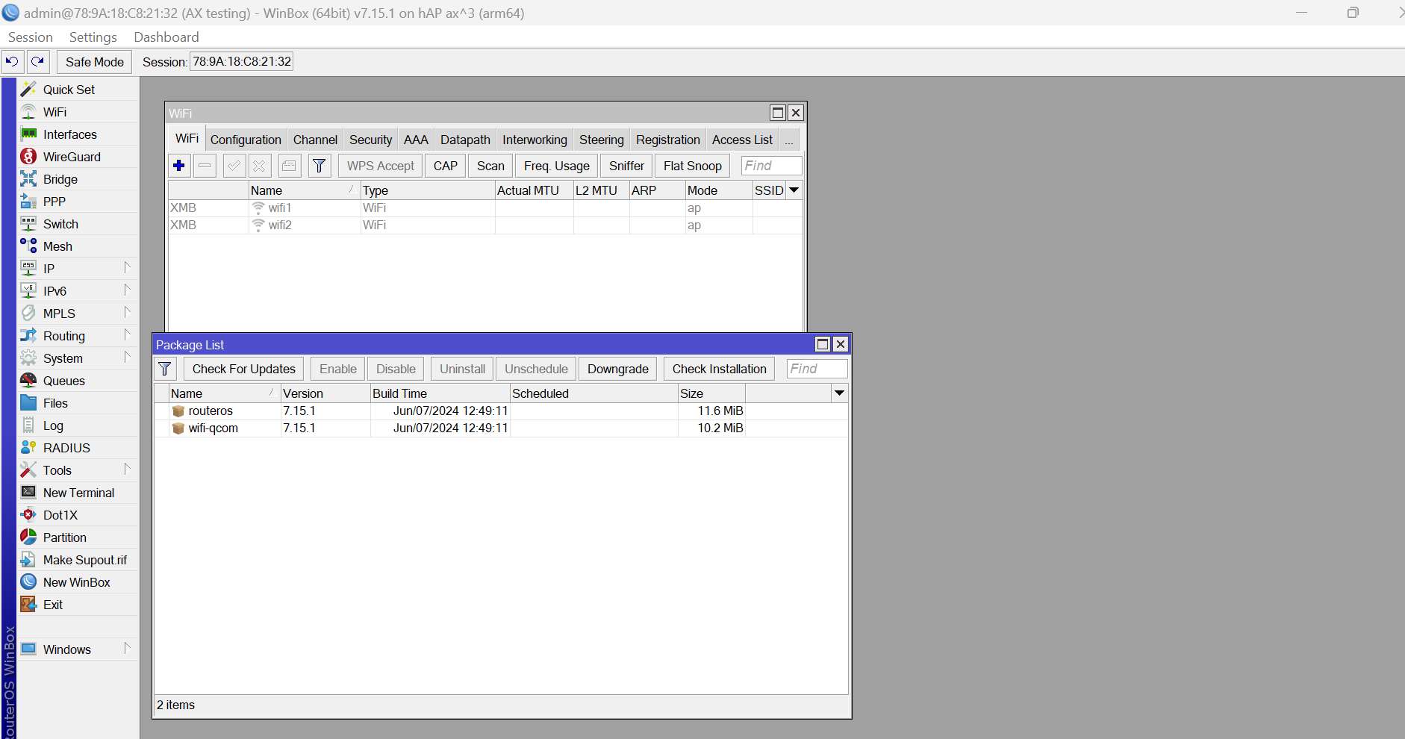Click the Redo arrow icon
The height and width of the screenshot is (739, 1405).
(38, 62)
